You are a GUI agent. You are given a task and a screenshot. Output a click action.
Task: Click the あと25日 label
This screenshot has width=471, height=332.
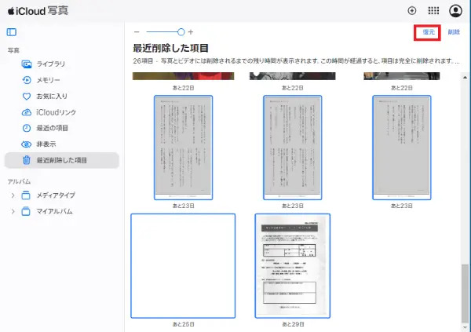click(183, 324)
